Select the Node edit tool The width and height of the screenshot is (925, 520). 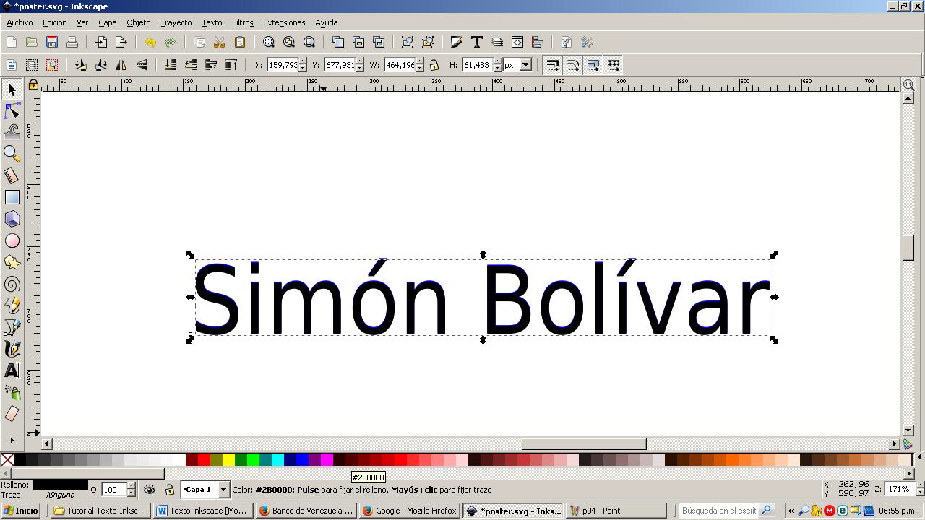12,111
